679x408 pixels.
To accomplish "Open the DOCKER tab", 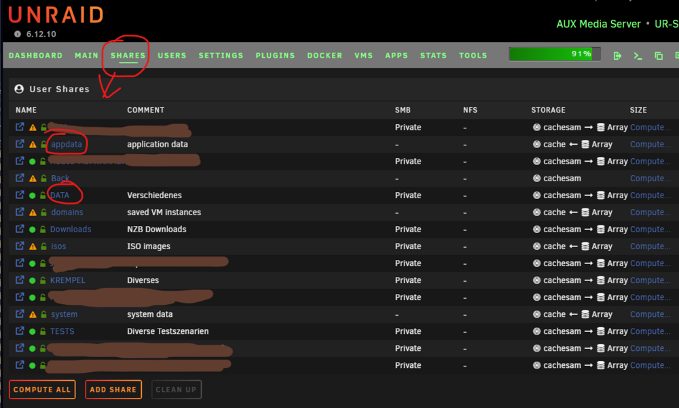I will [325, 56].
